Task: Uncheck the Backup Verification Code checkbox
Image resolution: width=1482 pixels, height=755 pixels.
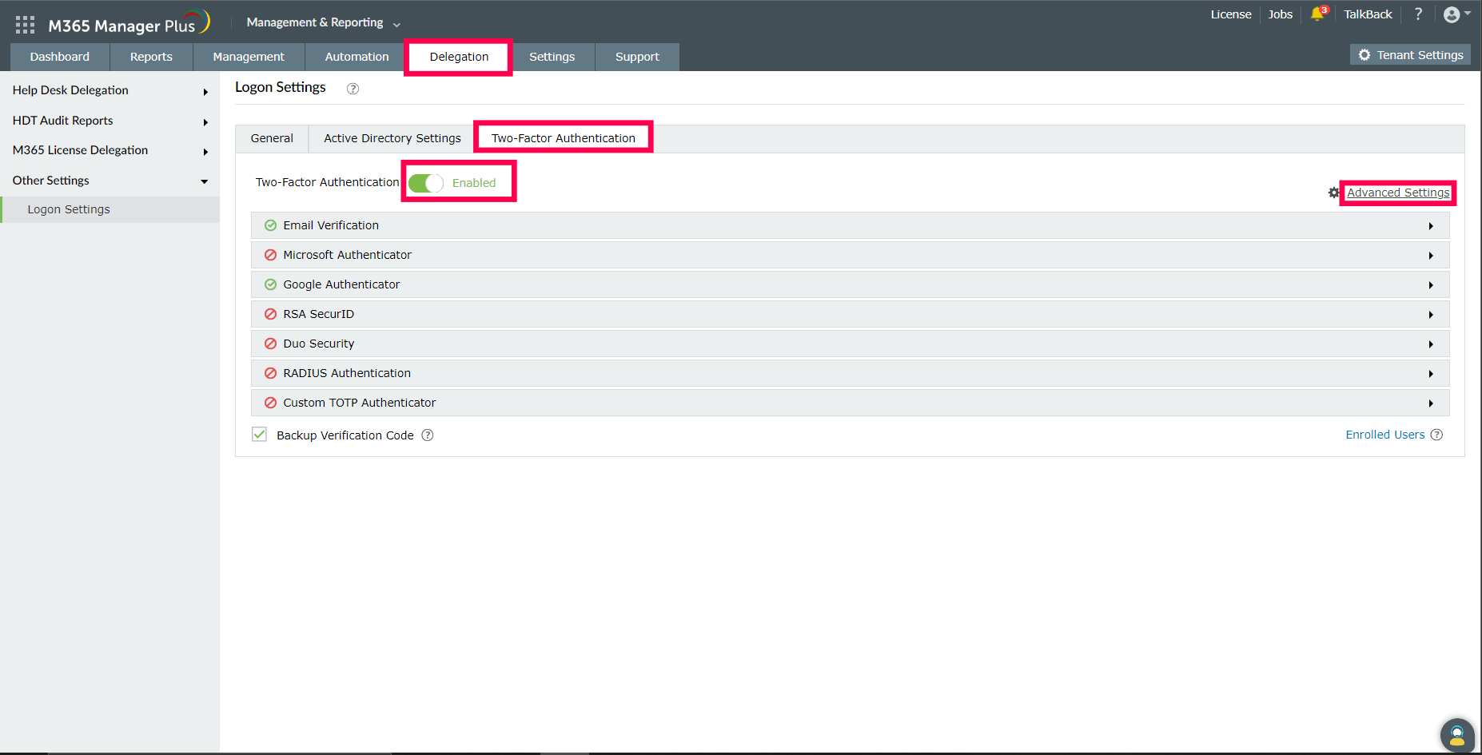Action: click(x=259, y=434)
